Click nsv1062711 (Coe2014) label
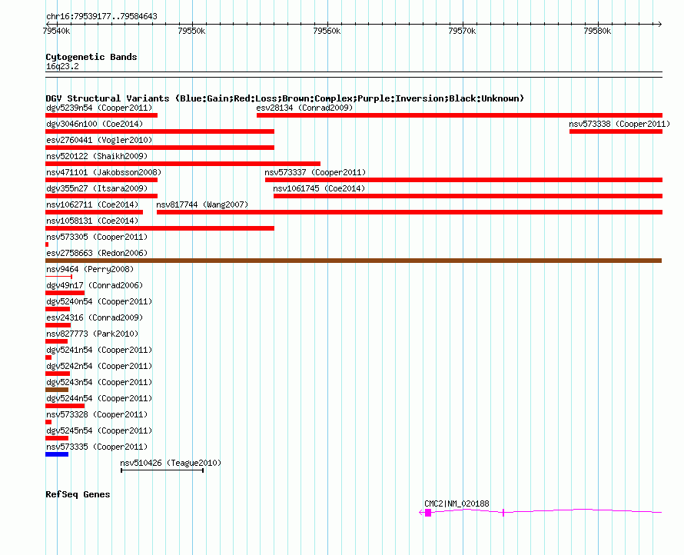 [92, 204]
